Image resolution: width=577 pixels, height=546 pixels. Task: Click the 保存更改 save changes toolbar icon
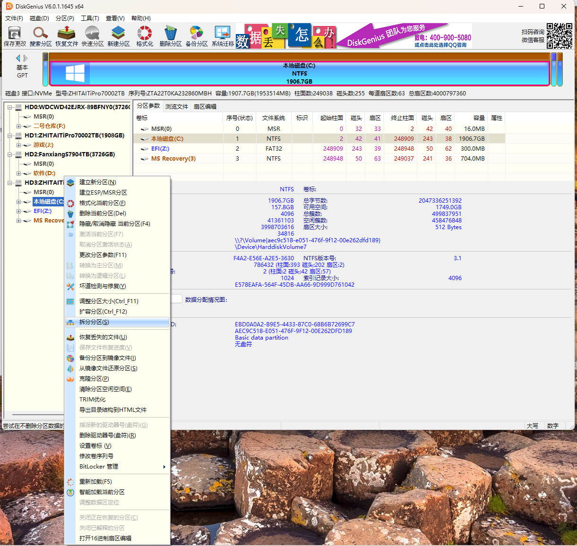pos(15,36)
